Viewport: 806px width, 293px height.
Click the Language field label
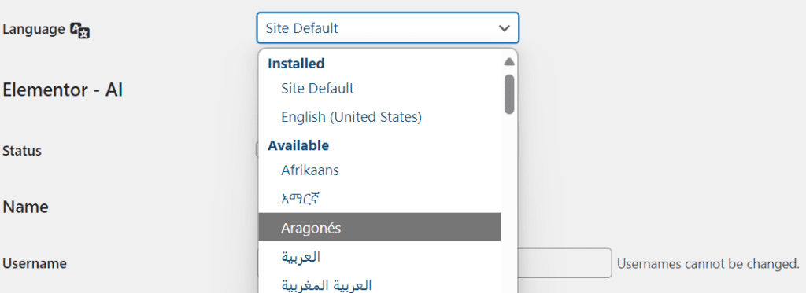tap(33, 29)
